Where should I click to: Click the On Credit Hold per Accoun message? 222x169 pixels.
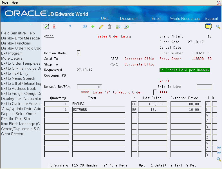tap(185, 70)
